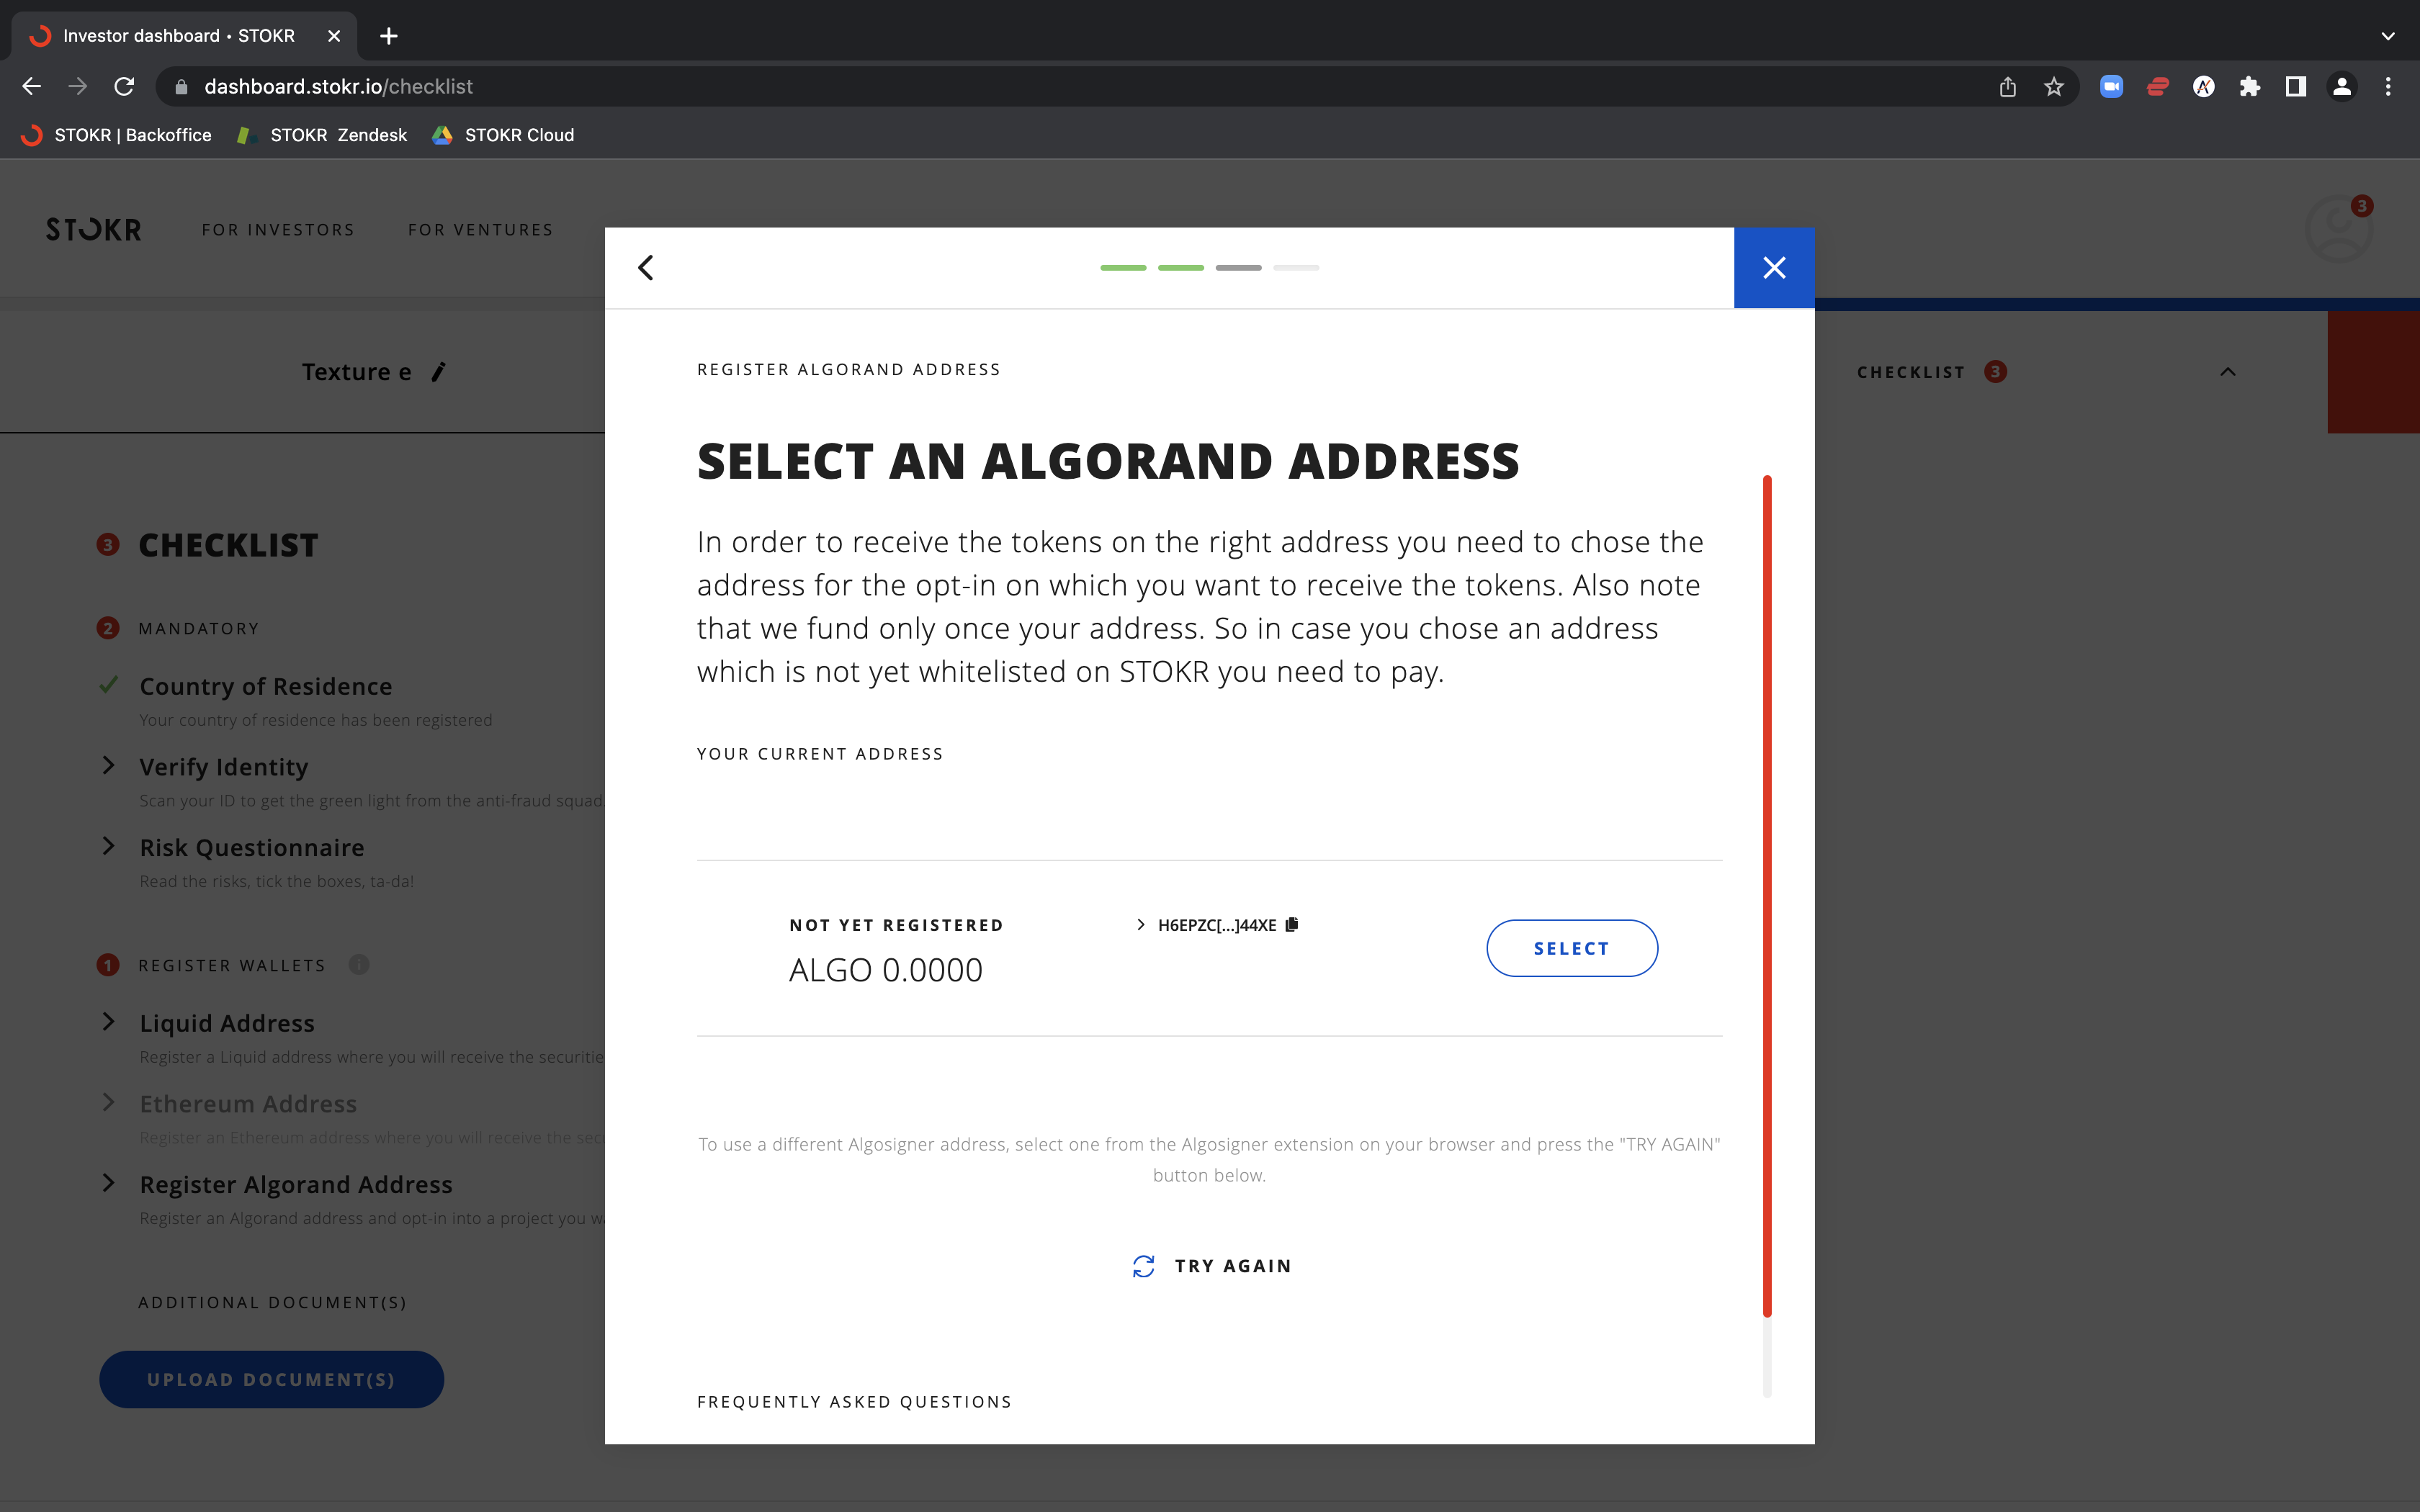2420x1512 pixels.
Task: Open Country of Residence item
Action: pos(266,686)
